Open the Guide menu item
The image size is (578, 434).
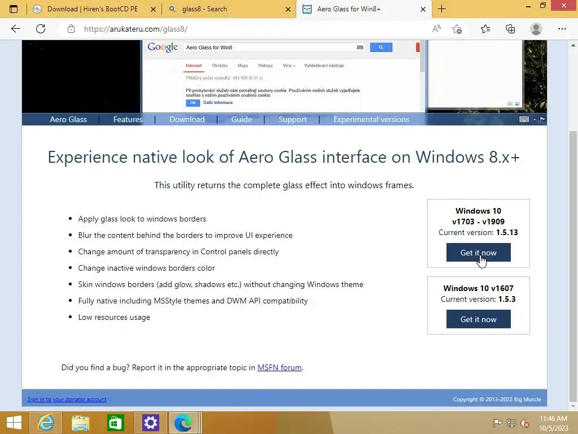tap(242, 119)
